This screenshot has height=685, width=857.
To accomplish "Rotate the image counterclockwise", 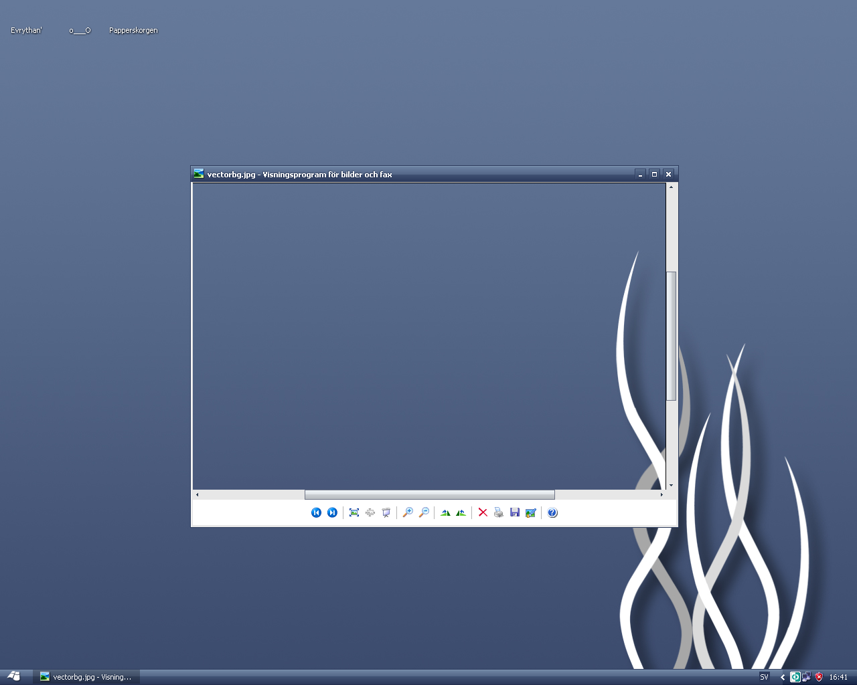I will point(461,512).
